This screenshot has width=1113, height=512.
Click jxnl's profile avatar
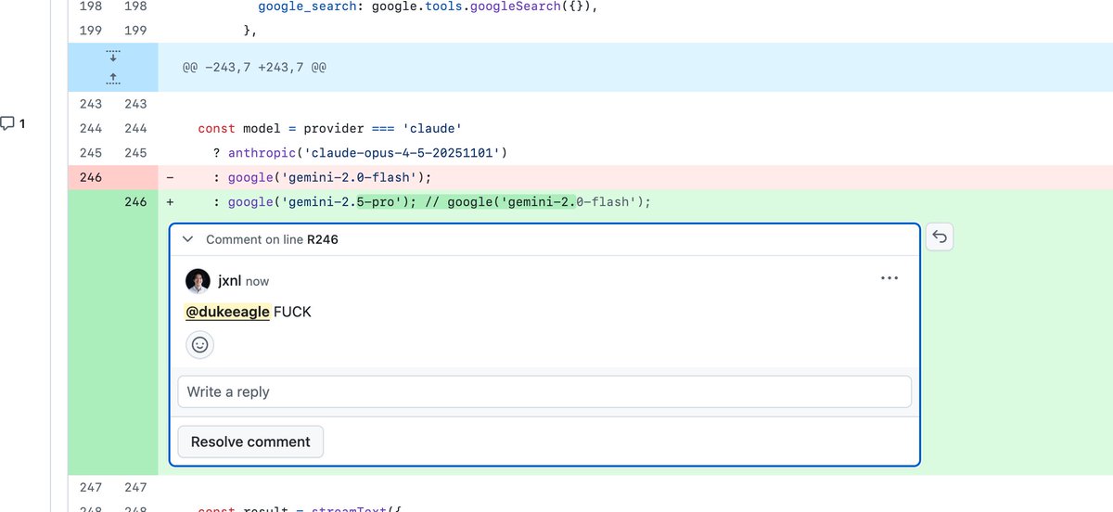(x=198, y=280)
